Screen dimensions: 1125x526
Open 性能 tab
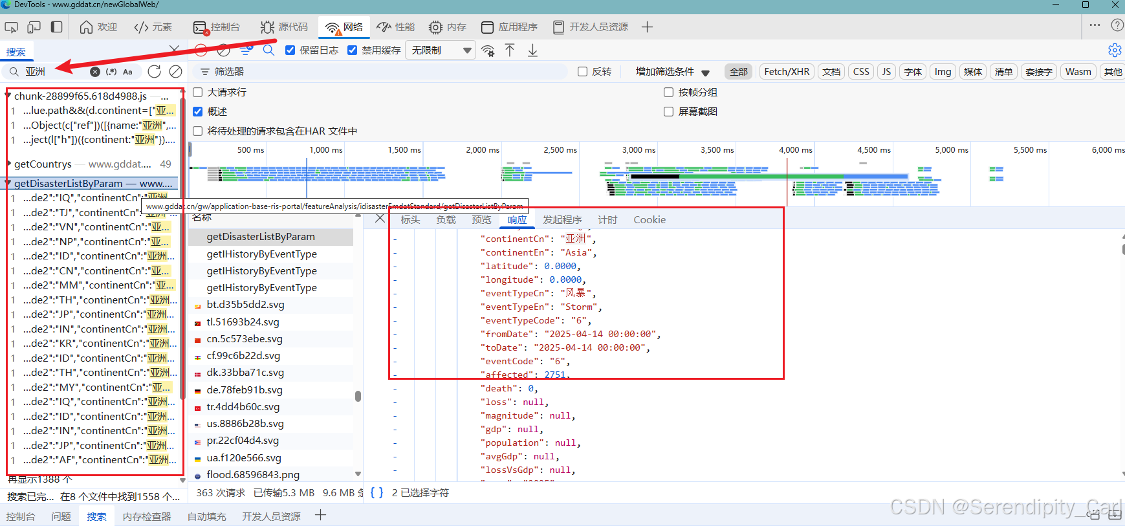click(x=396, y=27)
